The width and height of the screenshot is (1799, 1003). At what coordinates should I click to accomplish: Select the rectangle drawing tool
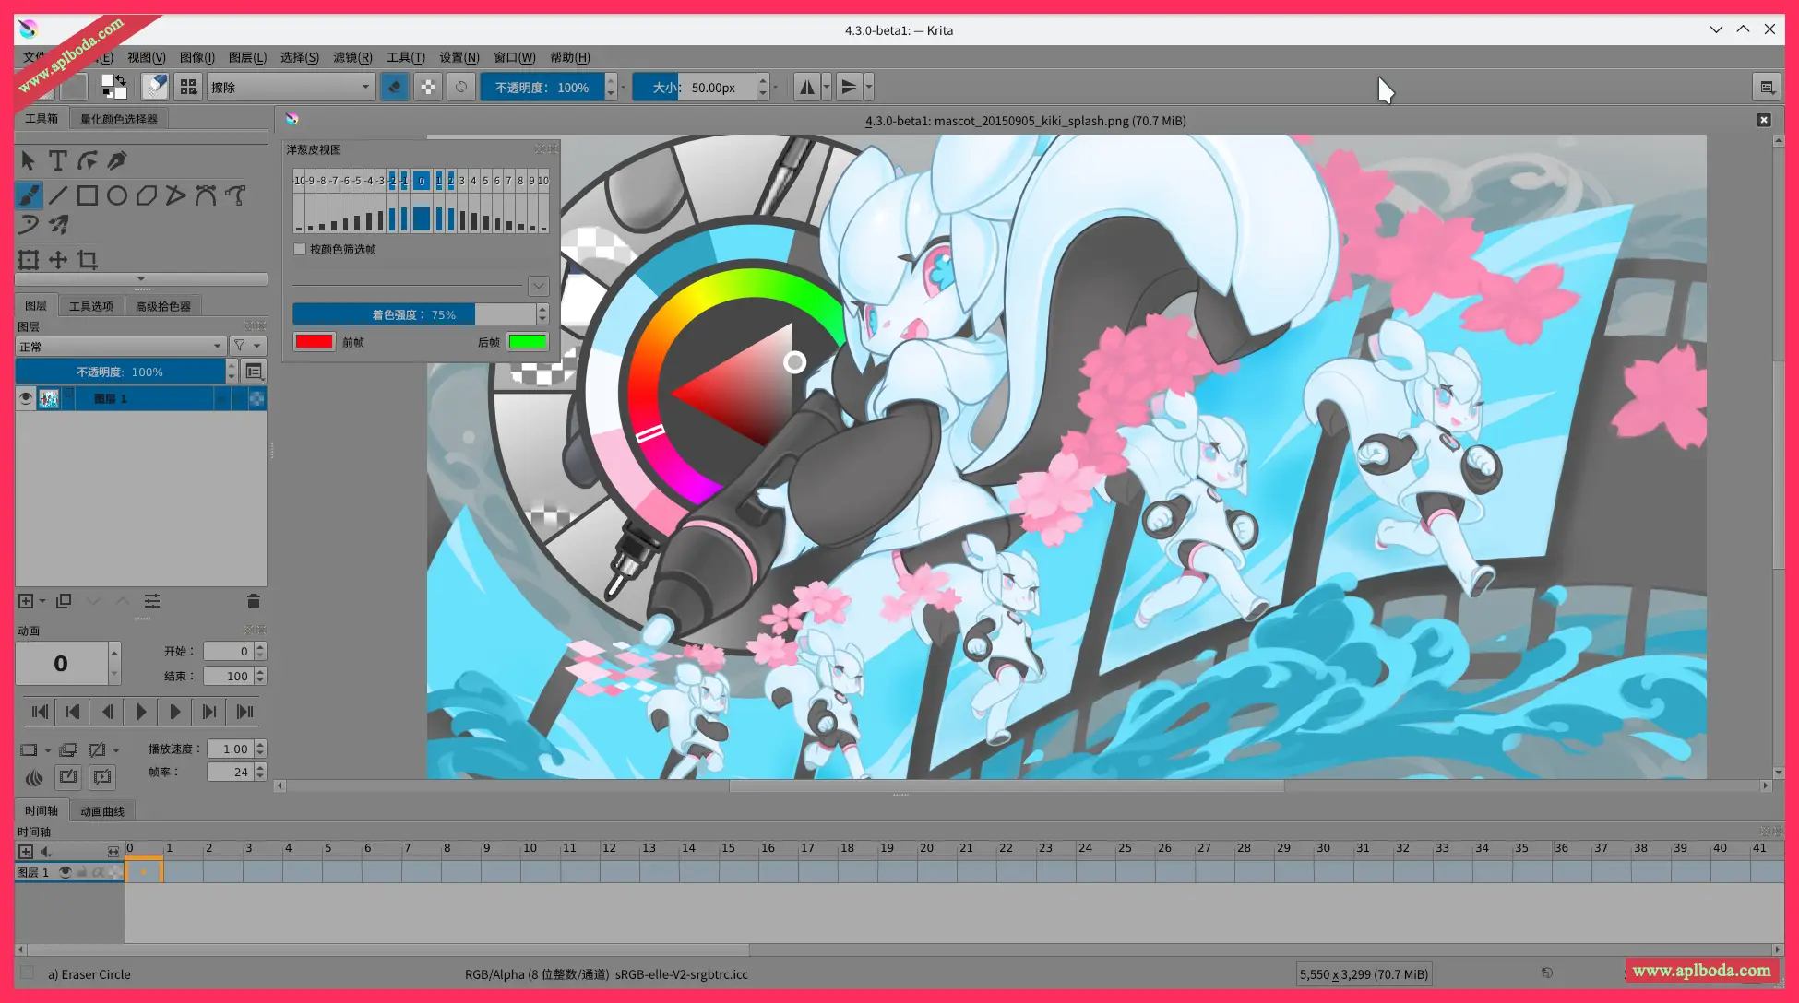tap(87, 195)
